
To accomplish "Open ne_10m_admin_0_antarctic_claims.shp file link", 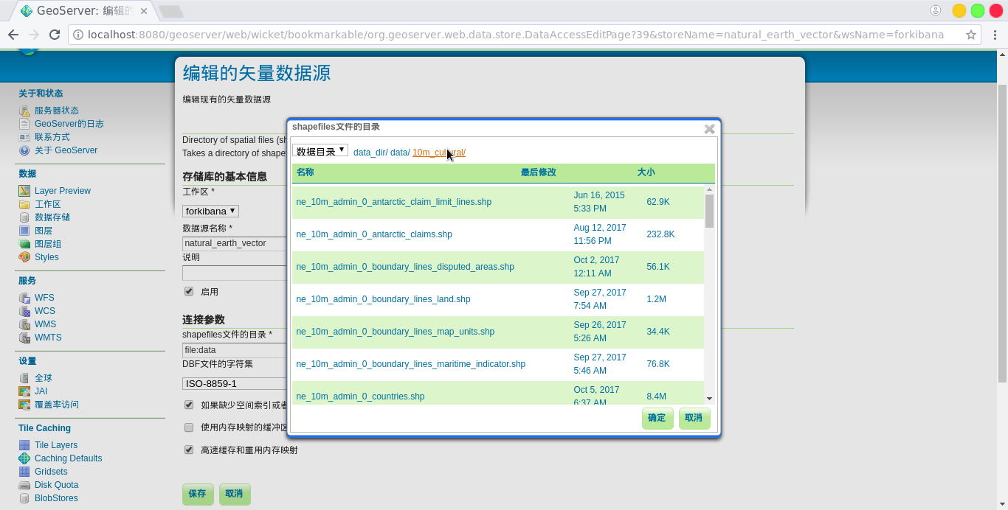I will [374, 234].
